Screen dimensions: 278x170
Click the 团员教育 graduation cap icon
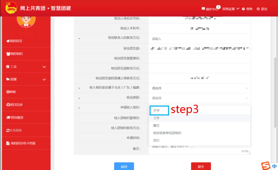pyautogui.click(x=8, y=118)
